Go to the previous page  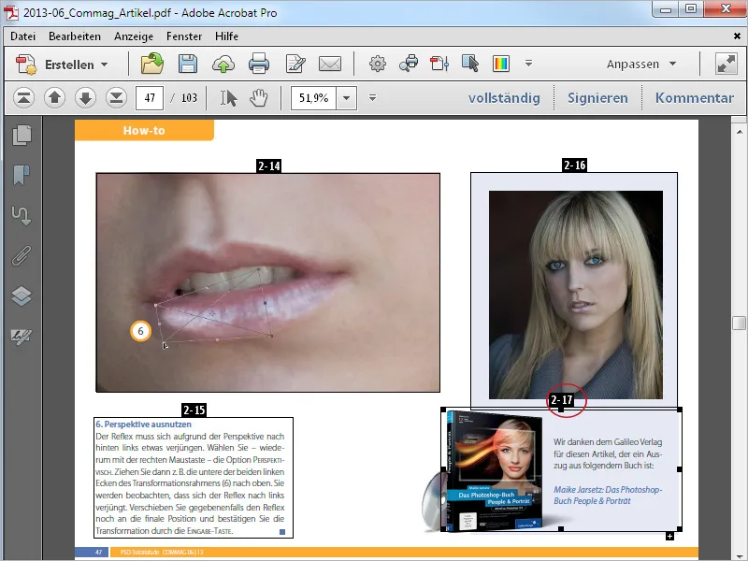(x=54, y=98)
